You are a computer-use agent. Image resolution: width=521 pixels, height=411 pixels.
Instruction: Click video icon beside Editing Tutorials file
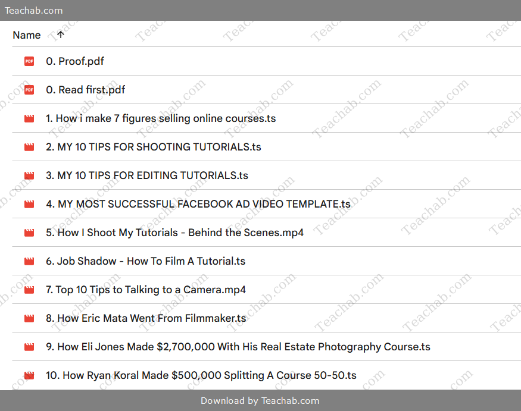point(29,175)
